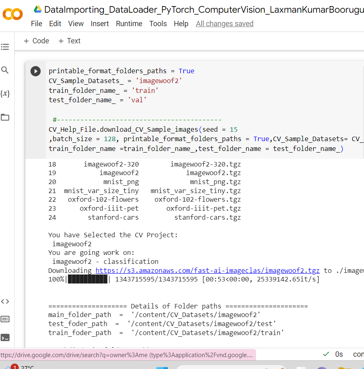
Task: Click the 'imagewoof2' string in the code
Action: 159,81
